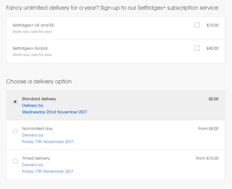Viewport: 232px width, 189px height.
Task: Click the £40.00 subscription price
Action: [213, 48]
